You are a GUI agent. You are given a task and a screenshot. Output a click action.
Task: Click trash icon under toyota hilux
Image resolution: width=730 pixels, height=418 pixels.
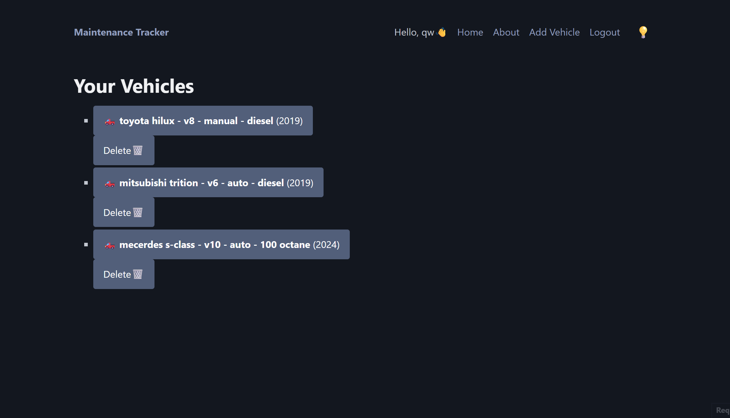(138, 151)
